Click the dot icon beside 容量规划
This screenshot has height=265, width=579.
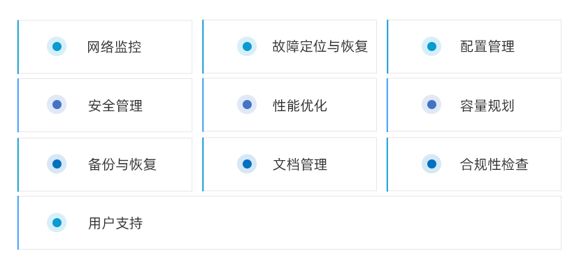431,104
